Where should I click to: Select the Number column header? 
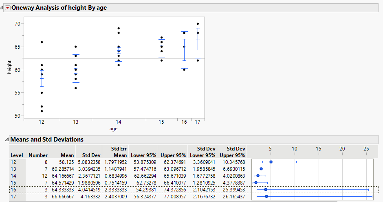38,155
